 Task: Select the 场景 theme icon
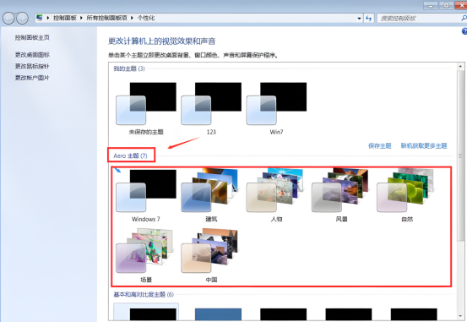(x=146, y=255)
